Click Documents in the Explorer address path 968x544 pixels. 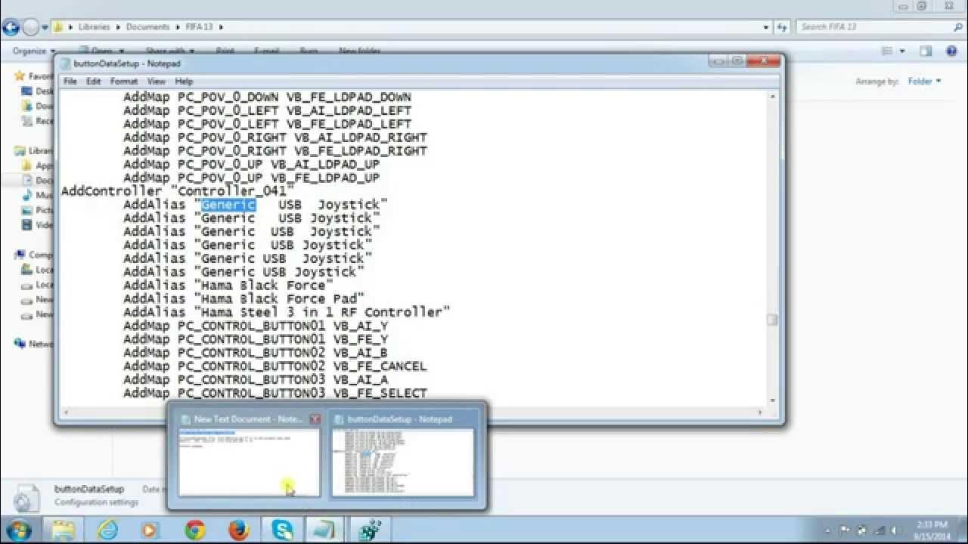[147, 27]
